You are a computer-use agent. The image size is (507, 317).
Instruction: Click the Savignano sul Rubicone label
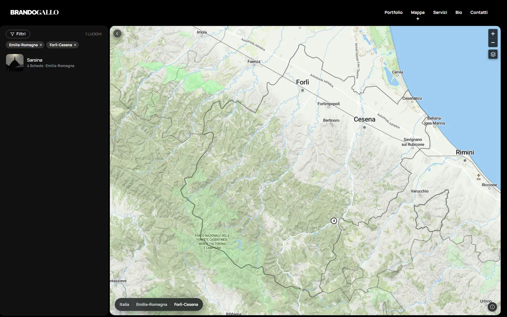pyautogui.click(x=413, y=142)
